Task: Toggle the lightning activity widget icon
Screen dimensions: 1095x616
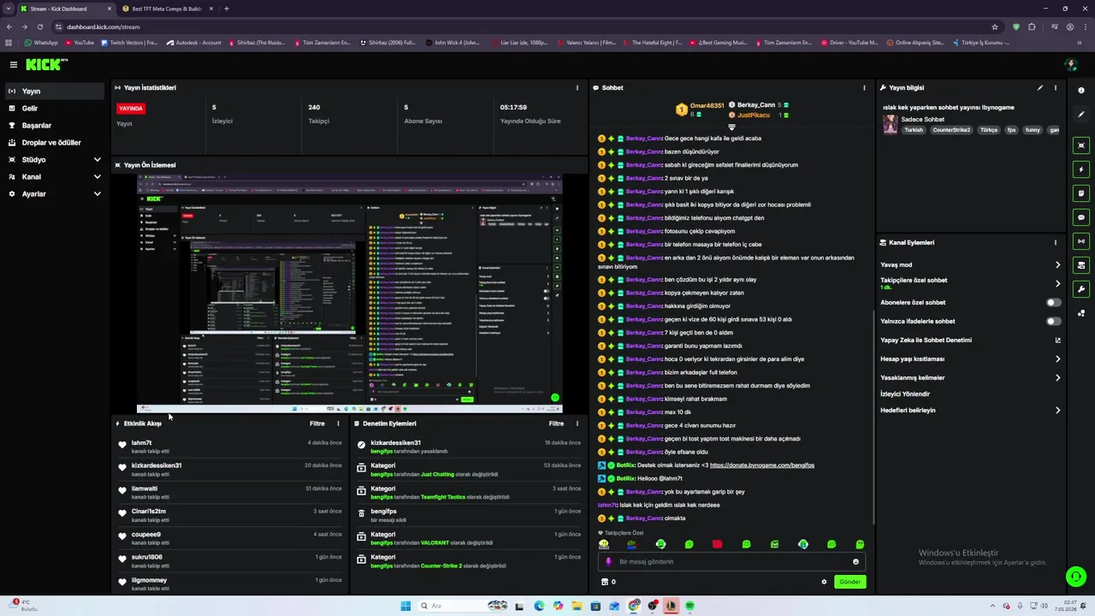Action: pos(1081,169)
